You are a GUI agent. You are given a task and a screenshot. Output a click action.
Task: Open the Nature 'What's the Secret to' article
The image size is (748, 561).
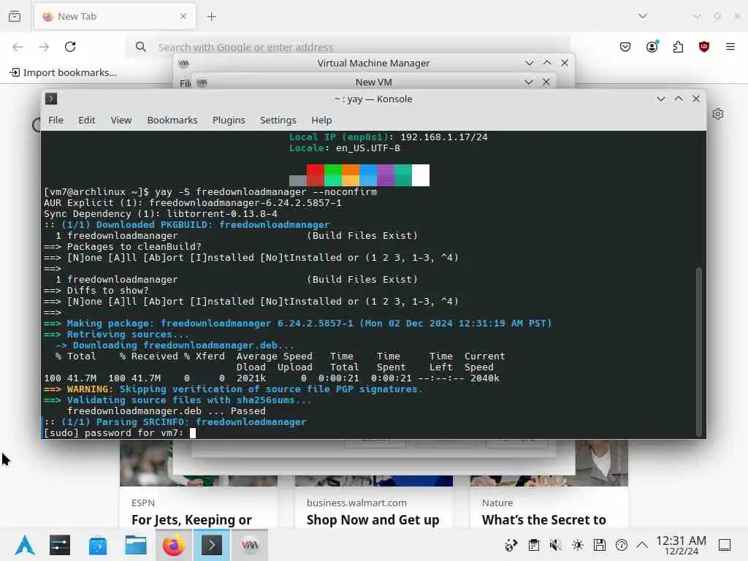coord(543,519)
